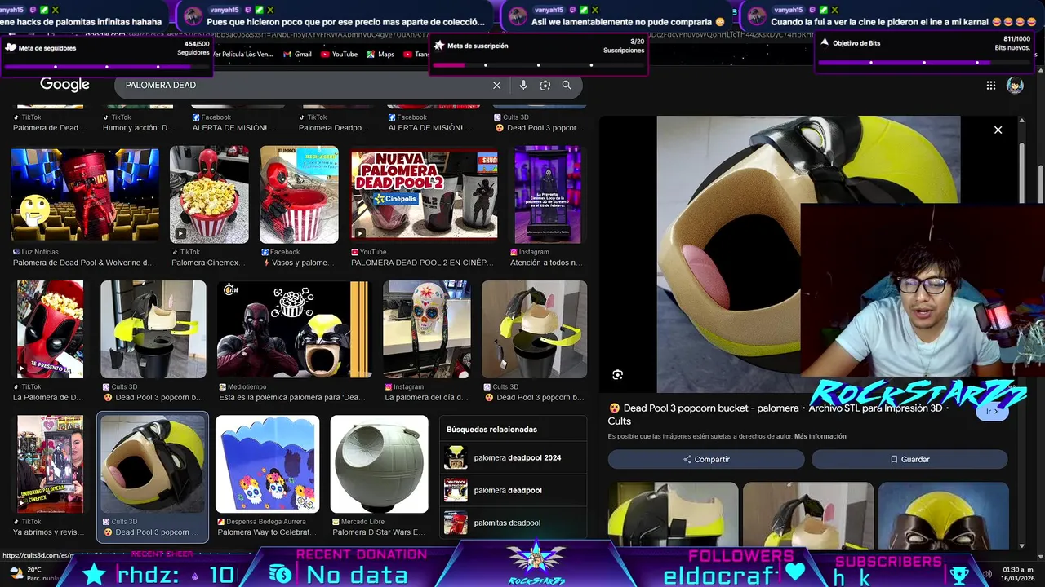
Task: Open TikTok Palomera Cinemex popcorn bowl thumbnail
Action: (x=209, y=194)
